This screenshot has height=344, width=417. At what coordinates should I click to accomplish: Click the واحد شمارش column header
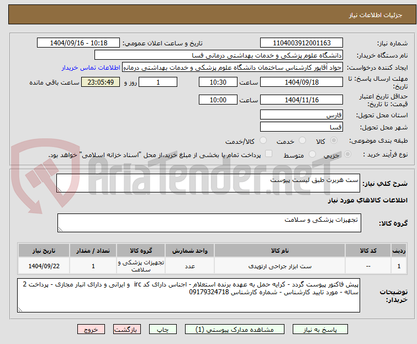tap(190, 251)
